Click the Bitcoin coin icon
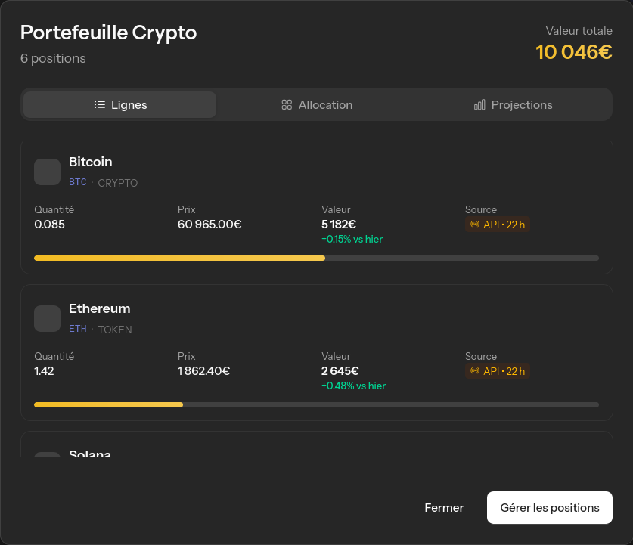The image size is (633, 545). pyautogui.click(x=47, y=172)
